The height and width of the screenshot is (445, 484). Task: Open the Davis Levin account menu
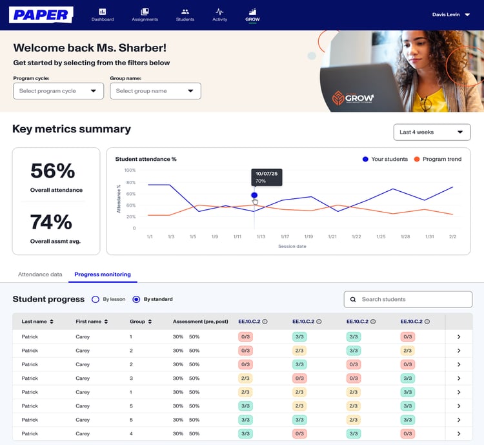[x=451, y=14]
